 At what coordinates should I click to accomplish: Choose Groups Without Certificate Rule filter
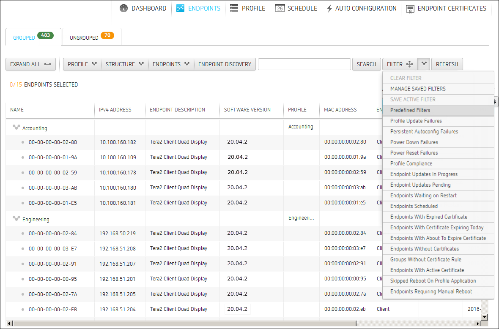pos(438,259)
